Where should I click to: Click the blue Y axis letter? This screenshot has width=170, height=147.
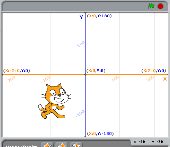click(81, 17)
